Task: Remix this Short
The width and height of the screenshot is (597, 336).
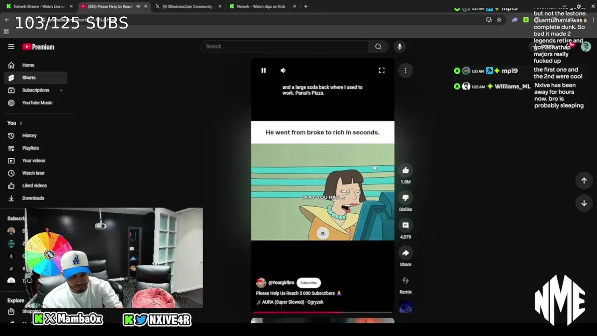Action: point(405,280)
